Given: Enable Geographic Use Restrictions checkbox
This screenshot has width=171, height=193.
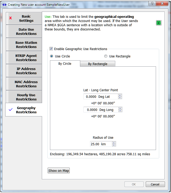Looking at the screenshot, I should tap(51, 49).
